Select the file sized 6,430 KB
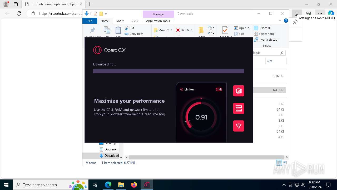 tap(279, 90)
